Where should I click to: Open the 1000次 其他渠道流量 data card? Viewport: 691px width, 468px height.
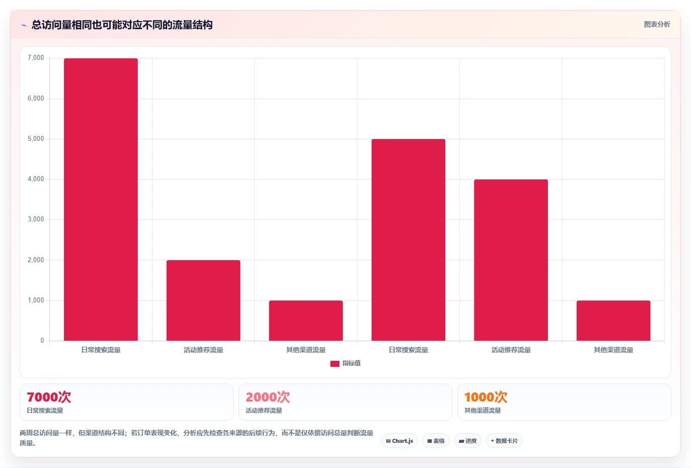pos(564,402)
